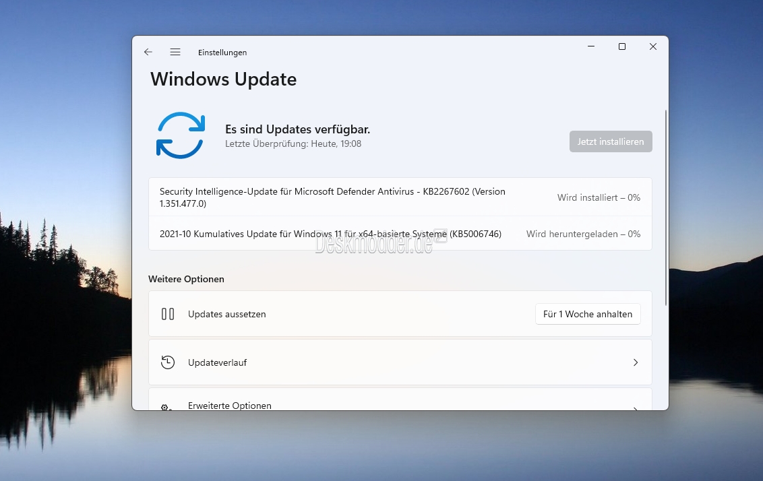Click the vertical scrollbar of the settings page

665,208
